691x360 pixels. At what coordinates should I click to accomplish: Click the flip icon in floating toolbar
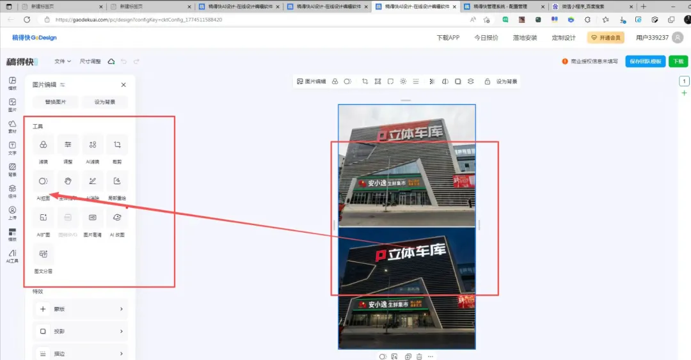click(445, 81)
